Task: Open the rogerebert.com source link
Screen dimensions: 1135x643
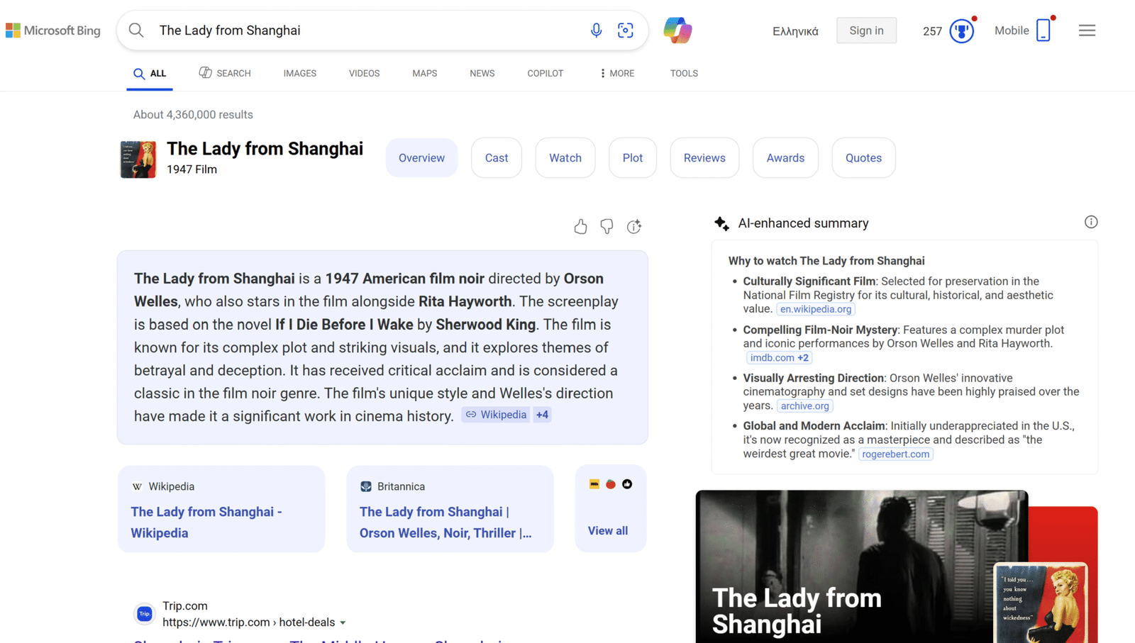Action: [895, 454]
